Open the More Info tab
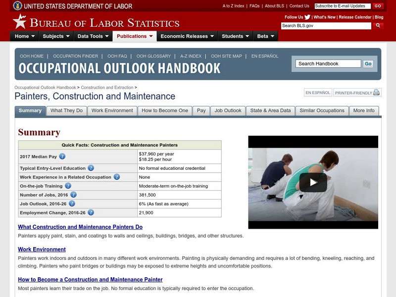 coord(364,110)
